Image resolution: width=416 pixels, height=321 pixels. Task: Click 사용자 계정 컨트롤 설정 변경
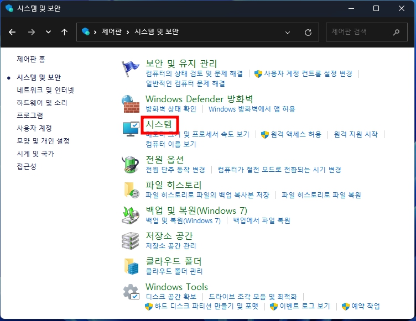[308, 73]
